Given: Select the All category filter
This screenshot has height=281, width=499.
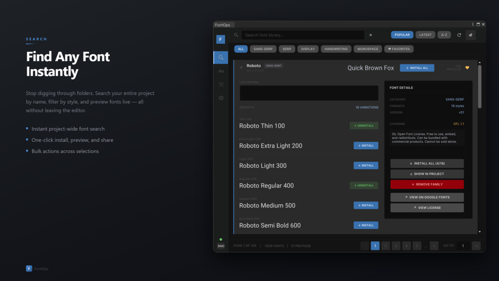Looking at the screenshot, I should (241, 49).
